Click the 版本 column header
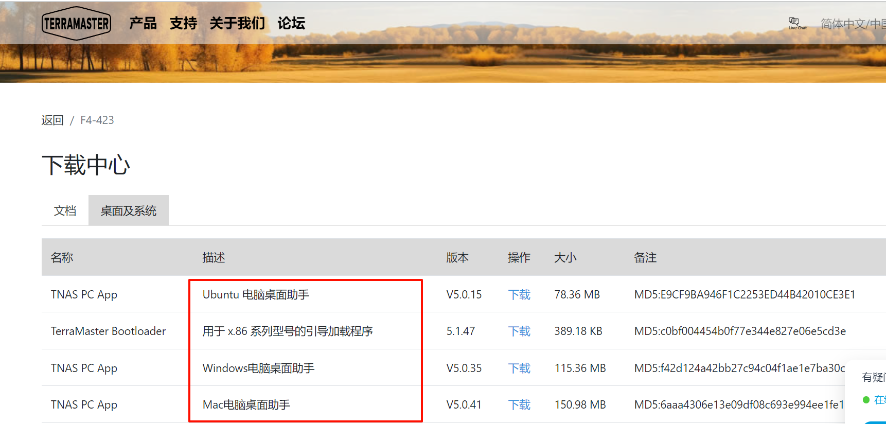Image resolution: width=886 pixels, height=424 pixels. 457,258
